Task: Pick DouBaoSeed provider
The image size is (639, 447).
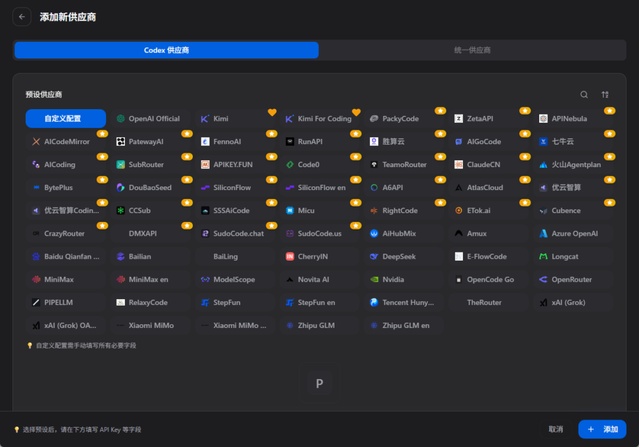Action: pyautogui.click(x=150, y=187)
